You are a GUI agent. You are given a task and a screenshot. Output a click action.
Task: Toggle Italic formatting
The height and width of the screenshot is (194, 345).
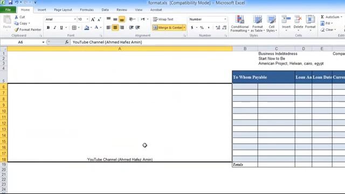(55, 27)
